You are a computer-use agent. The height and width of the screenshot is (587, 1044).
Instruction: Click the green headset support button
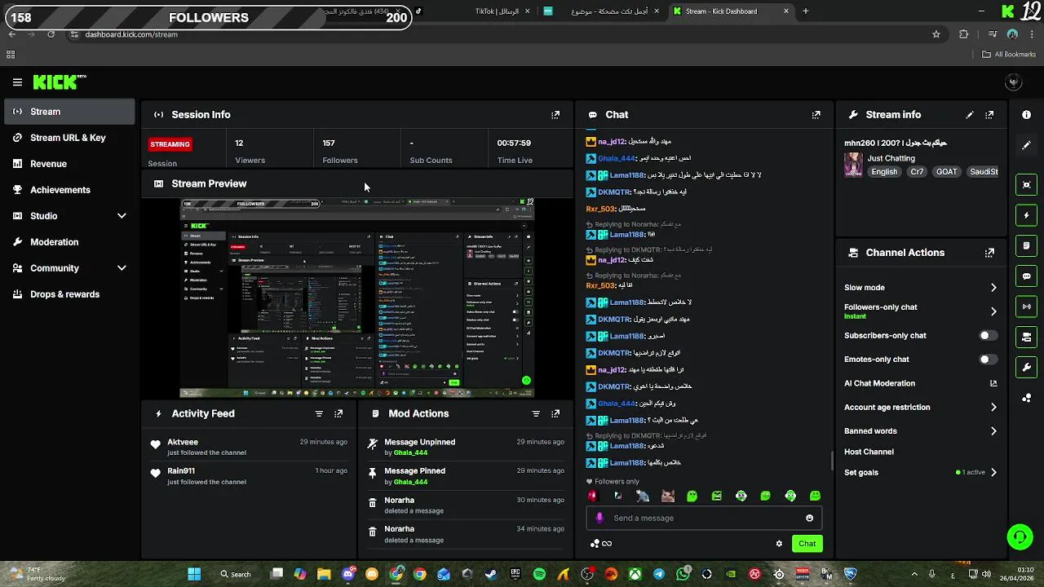pos(1020,536)
